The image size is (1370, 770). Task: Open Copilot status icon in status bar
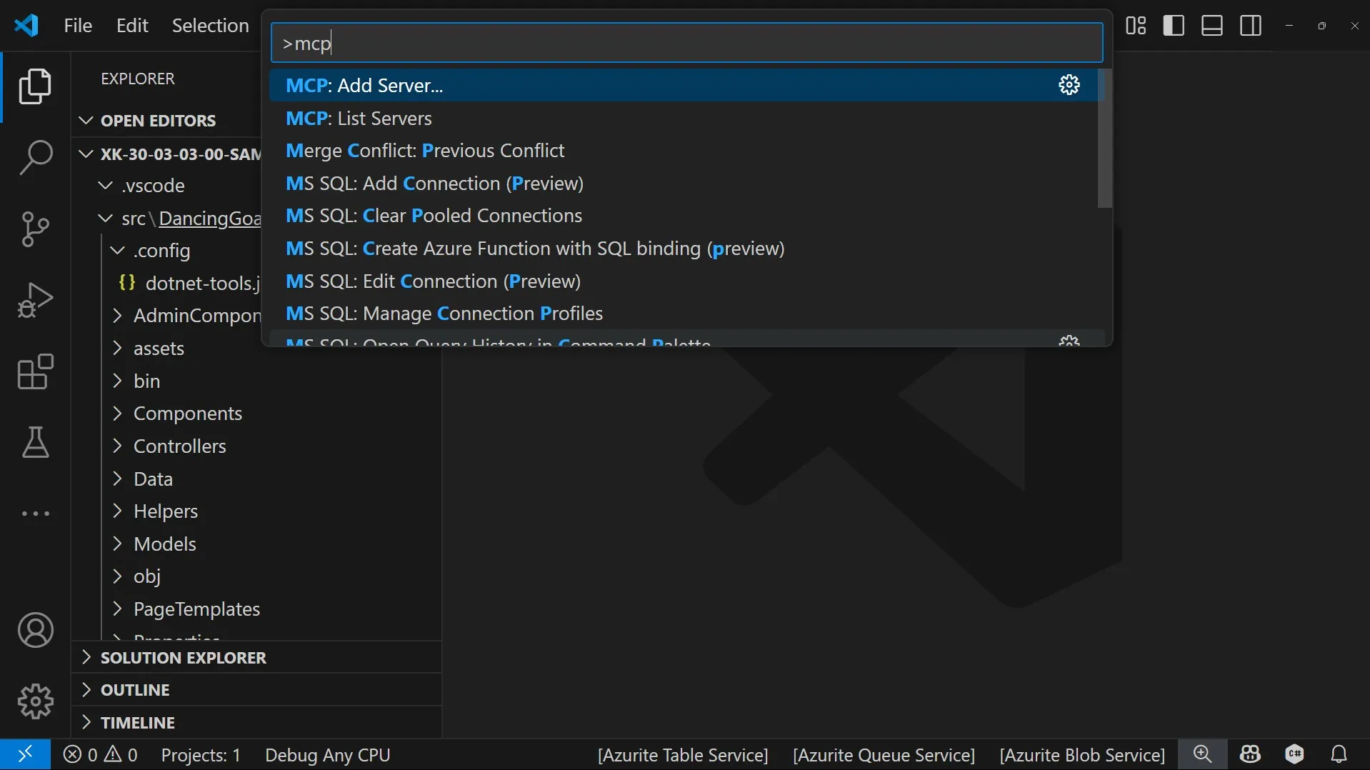[x=1250, y=754]
